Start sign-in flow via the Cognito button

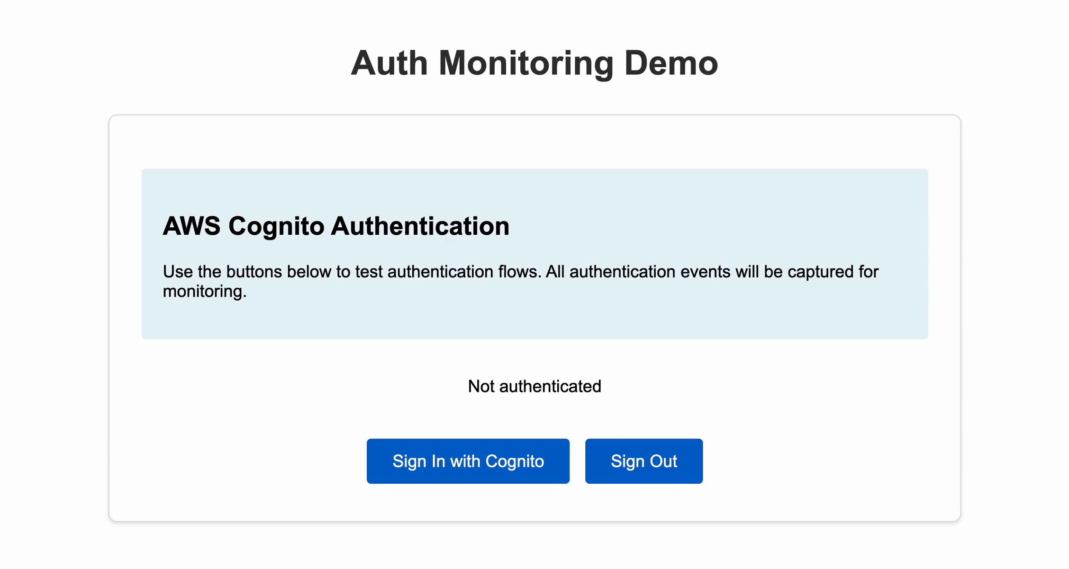[x=468, y=461]
